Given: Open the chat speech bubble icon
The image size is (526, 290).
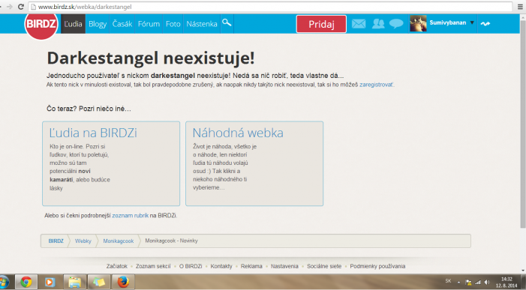Looking at the screenshot, I should (x=396, y=23).
